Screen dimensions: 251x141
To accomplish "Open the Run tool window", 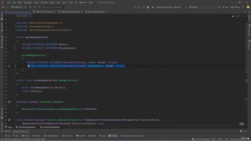I will (x=16, y=136).
